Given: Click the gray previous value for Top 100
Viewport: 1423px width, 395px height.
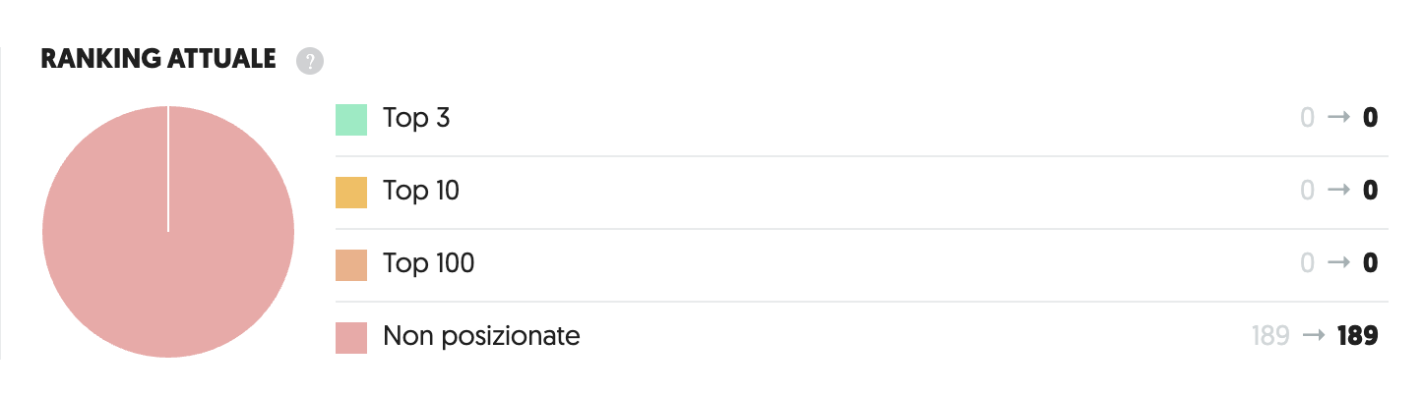Looking at the screenshot, I should point(1307,264).
